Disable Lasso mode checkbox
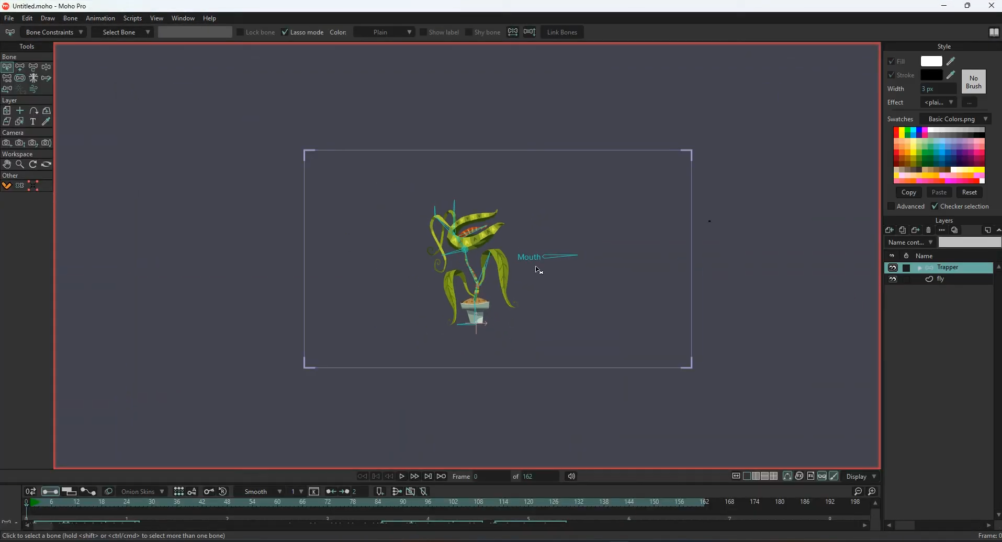 (285, 32)
